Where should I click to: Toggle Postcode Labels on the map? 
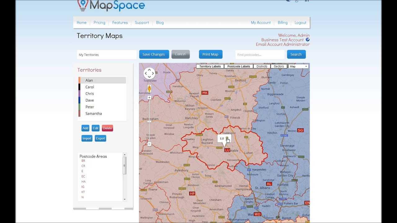pyautogui.click(x=239, y=67)
